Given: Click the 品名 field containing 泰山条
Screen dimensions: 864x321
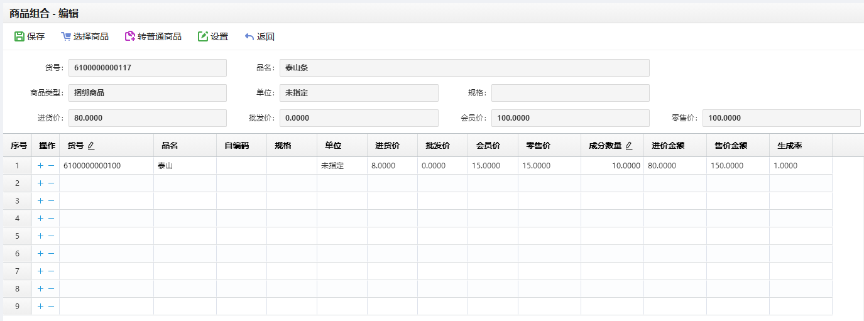Looking at the screenshot, I should [464, 68].
